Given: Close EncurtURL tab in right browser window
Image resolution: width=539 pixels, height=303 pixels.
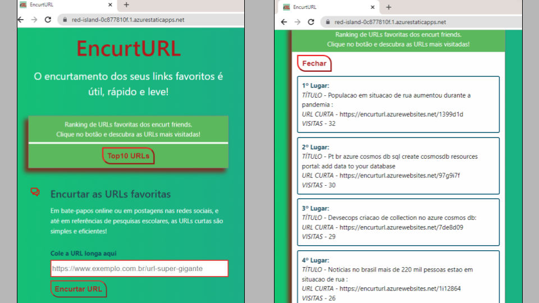Looking at the screenshot, I should pos(372,7).
